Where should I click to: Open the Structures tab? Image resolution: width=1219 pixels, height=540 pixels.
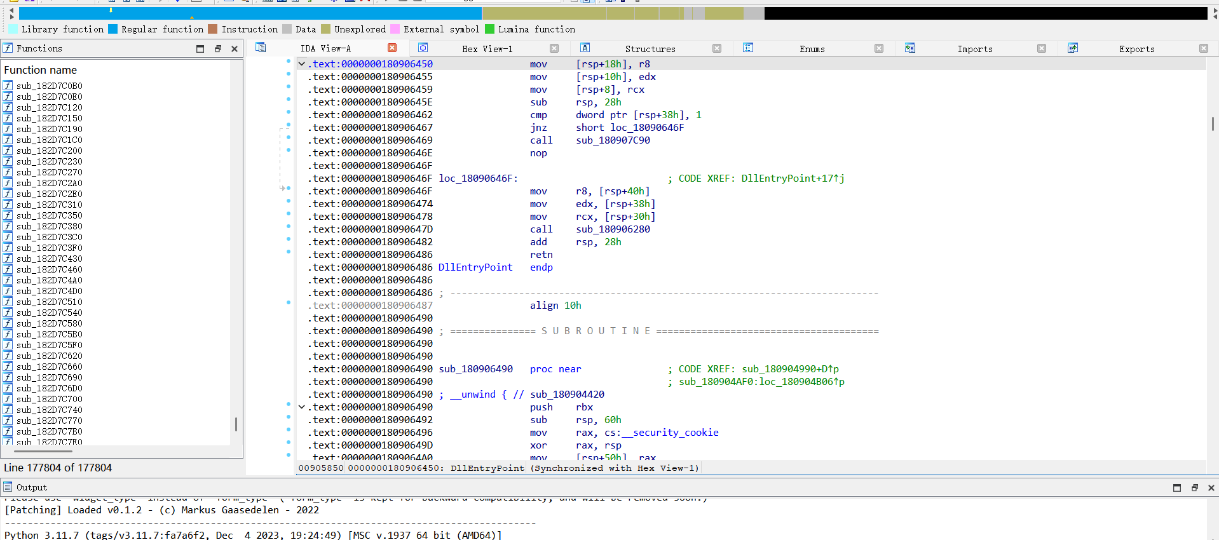coord(650,48)
